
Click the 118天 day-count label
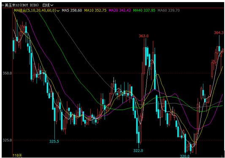click(x=17, y=155)
